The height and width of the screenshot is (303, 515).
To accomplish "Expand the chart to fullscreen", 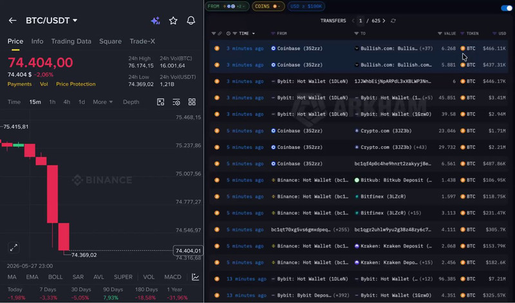I will [x=14, y=248].
